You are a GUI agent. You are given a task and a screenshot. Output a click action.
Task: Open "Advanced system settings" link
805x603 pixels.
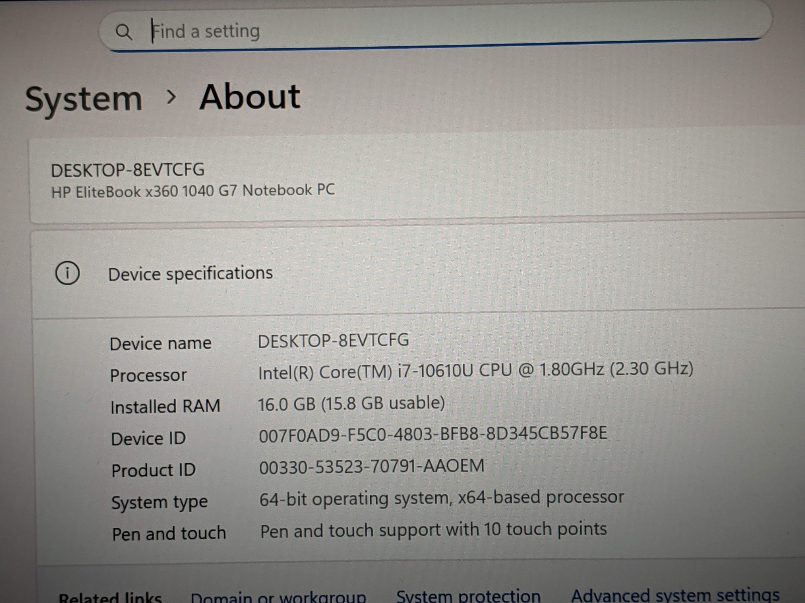point(675,594)
